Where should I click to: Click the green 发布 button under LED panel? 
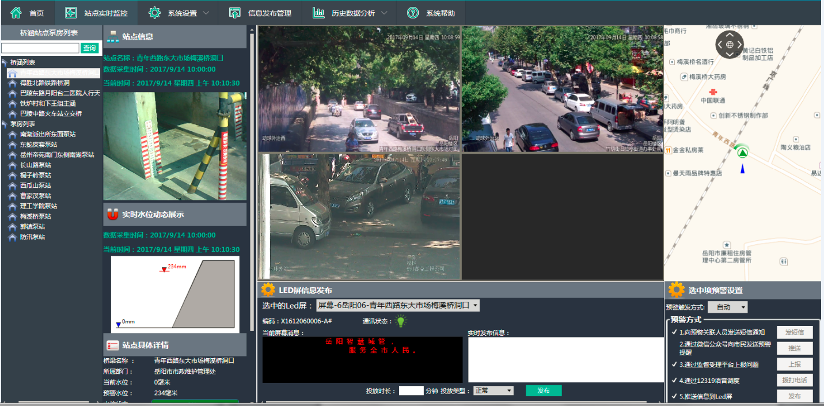pyautogui.click(x=543, y=390)
